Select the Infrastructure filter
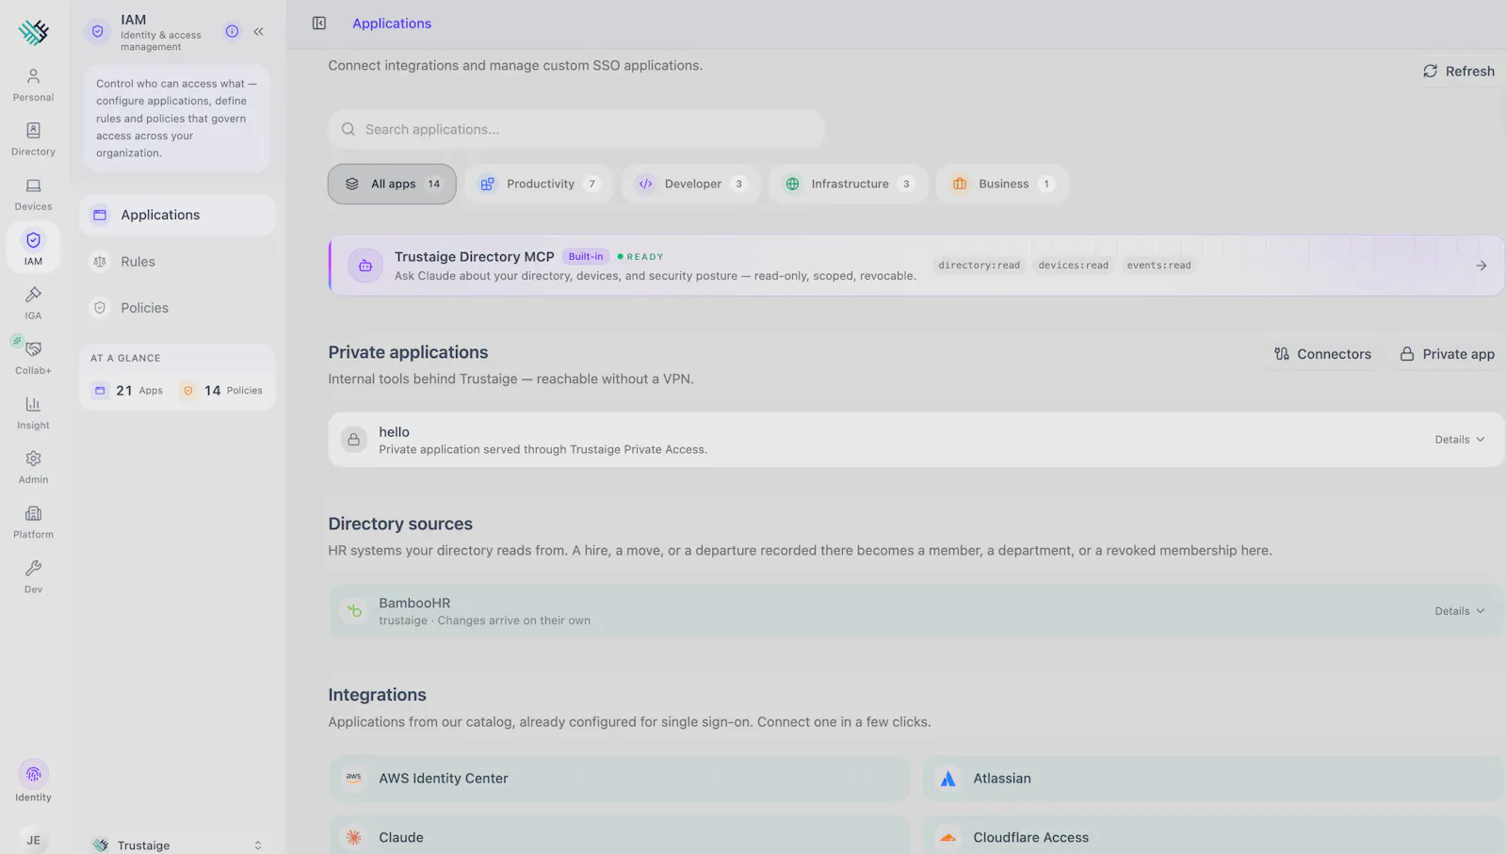 coord(848,184)
